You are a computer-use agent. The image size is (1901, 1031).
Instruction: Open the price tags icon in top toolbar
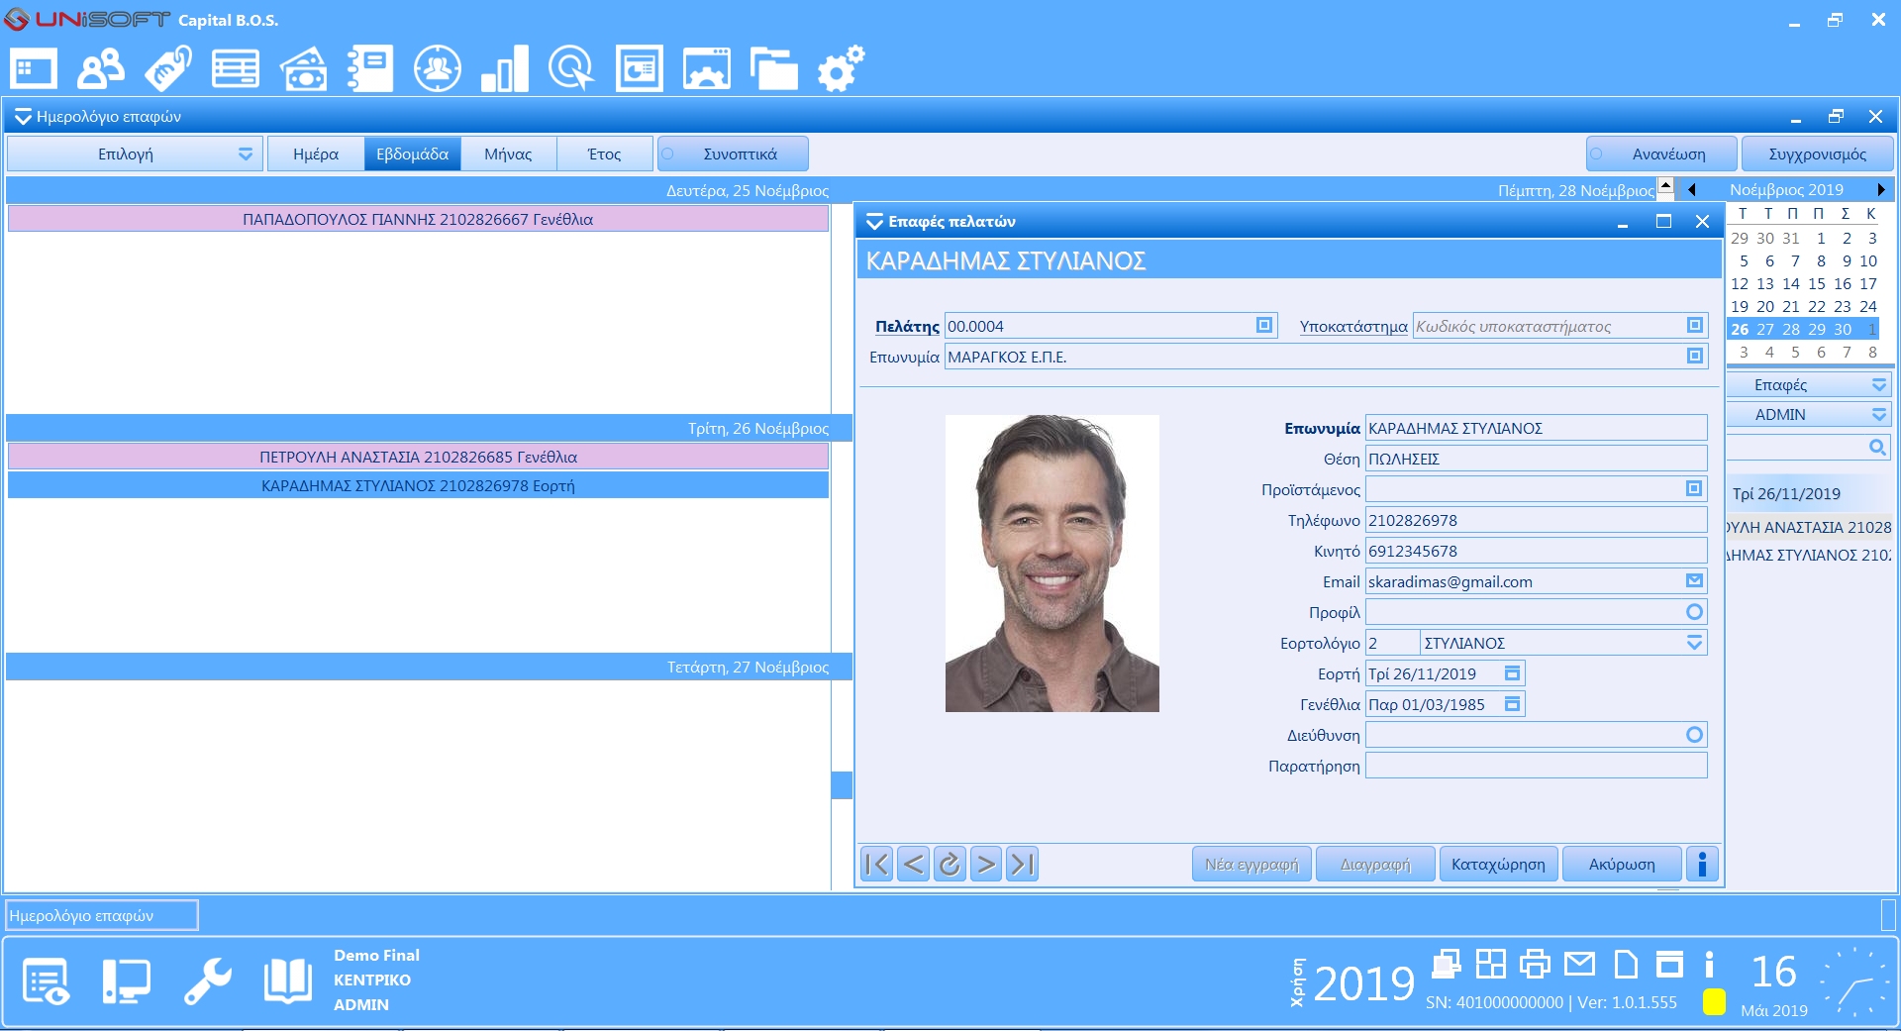click(x=168, y=69)
